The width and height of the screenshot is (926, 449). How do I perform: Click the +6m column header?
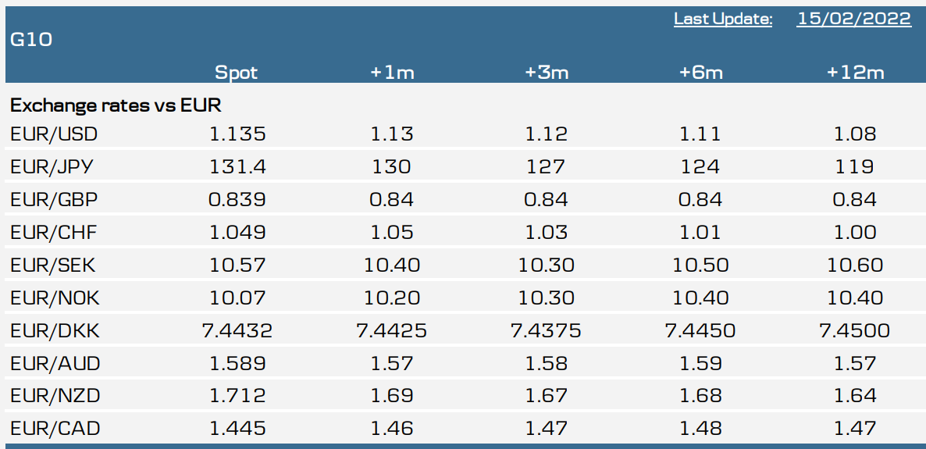click(701, 72)
